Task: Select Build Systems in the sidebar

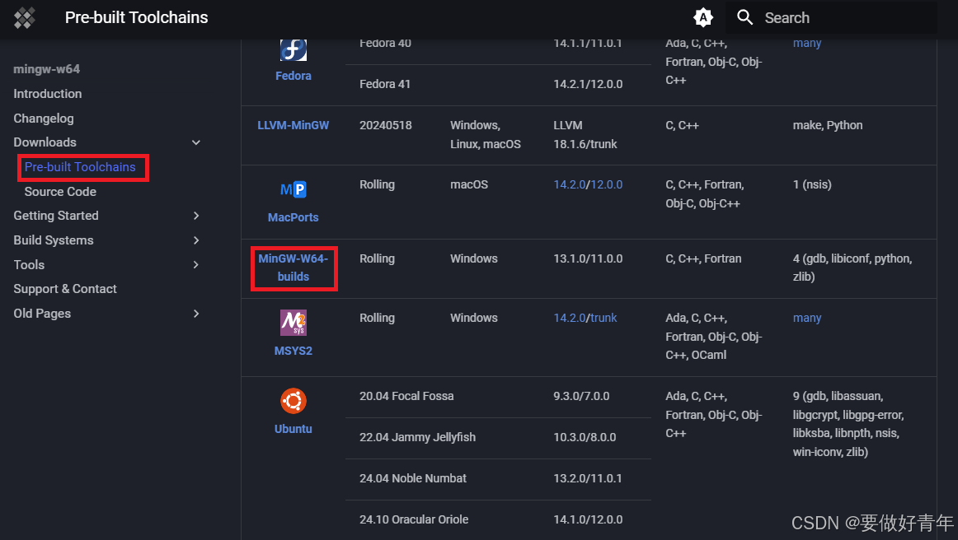Action: (54, 240)
